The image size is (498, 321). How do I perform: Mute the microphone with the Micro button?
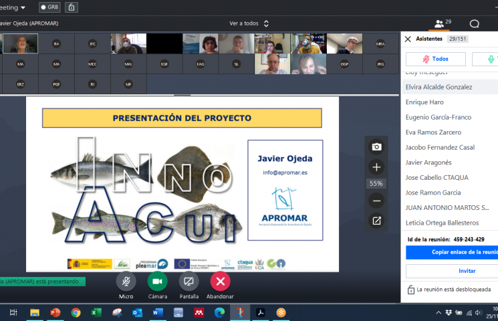point(126,282)
